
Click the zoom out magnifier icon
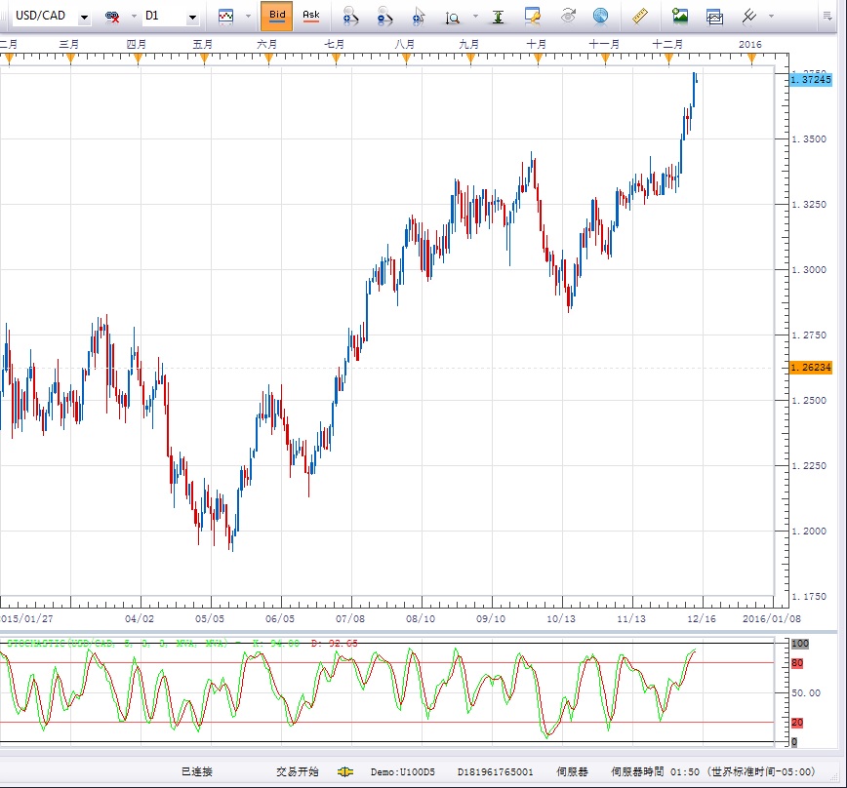(x=384, y=17)
